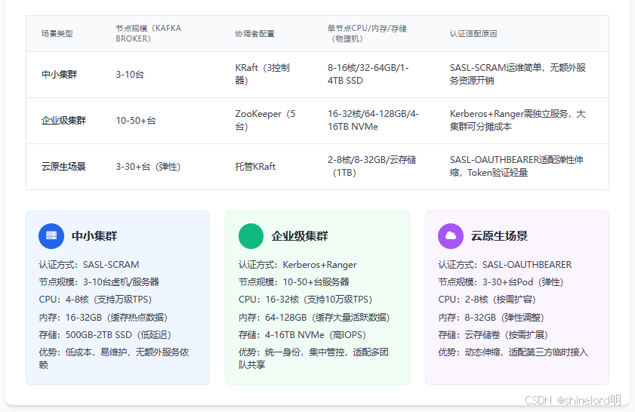Click the 认证方式：SASL-SCRAM line
635x412 pixels.
click(x=89, y=265)
